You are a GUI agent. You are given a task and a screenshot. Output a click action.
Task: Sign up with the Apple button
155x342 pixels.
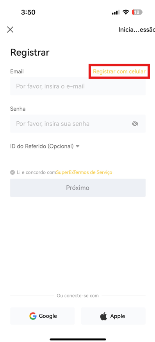113,316
